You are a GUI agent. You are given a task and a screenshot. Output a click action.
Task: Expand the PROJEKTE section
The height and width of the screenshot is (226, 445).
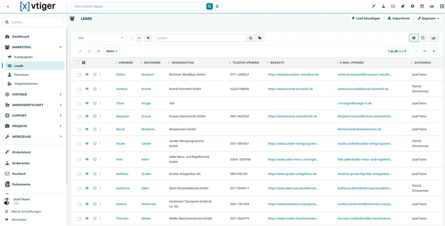[x=60, y=126]
